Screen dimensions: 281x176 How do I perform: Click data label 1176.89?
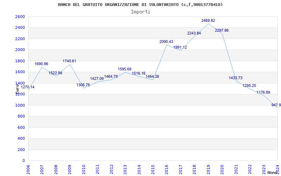click(x=263, y=92)
